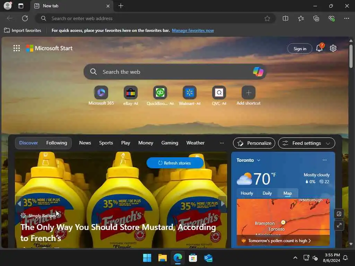Show more feed categories ellipsis
Screen dimensions: 355x266
pos(222,143)
